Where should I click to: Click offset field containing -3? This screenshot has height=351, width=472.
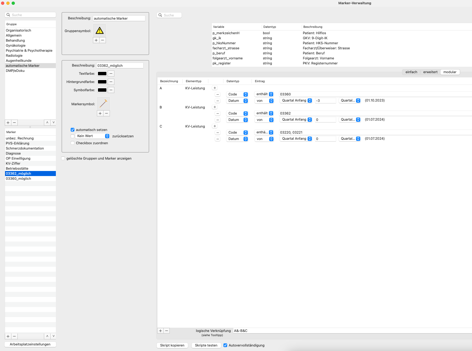325,101
